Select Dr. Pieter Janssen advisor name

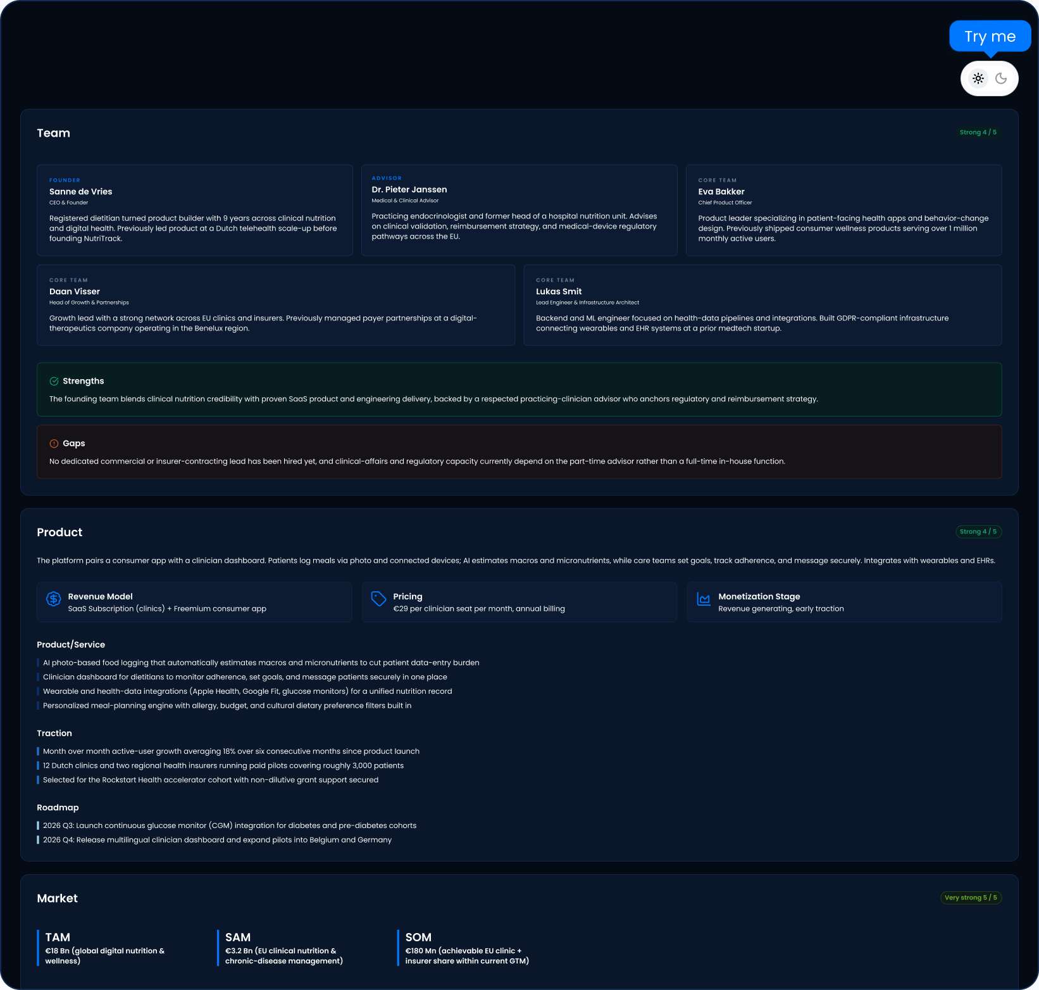pyautogui.click(x=409, y=190)
